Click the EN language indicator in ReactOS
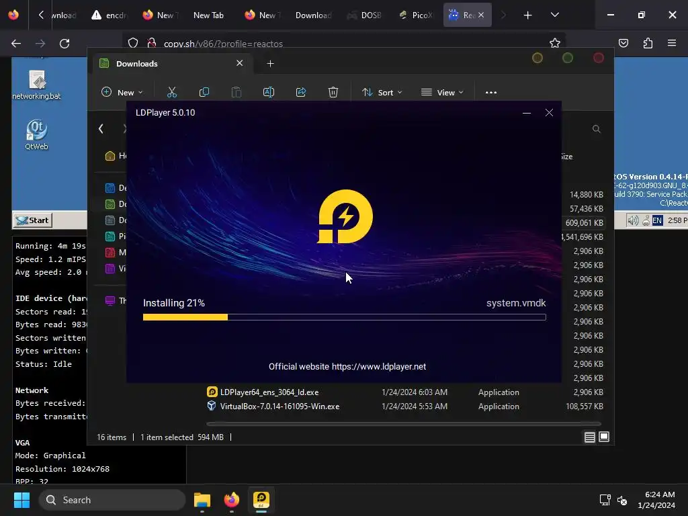This screenshot has height=516, width=688. click(x=657, y=220)
